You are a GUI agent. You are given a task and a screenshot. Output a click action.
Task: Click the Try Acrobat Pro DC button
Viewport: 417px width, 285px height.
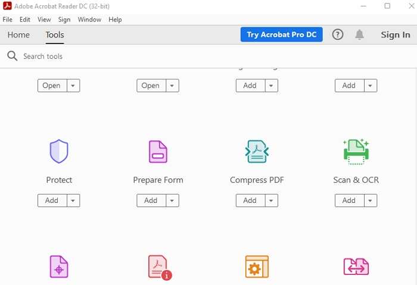pos(282,35)
